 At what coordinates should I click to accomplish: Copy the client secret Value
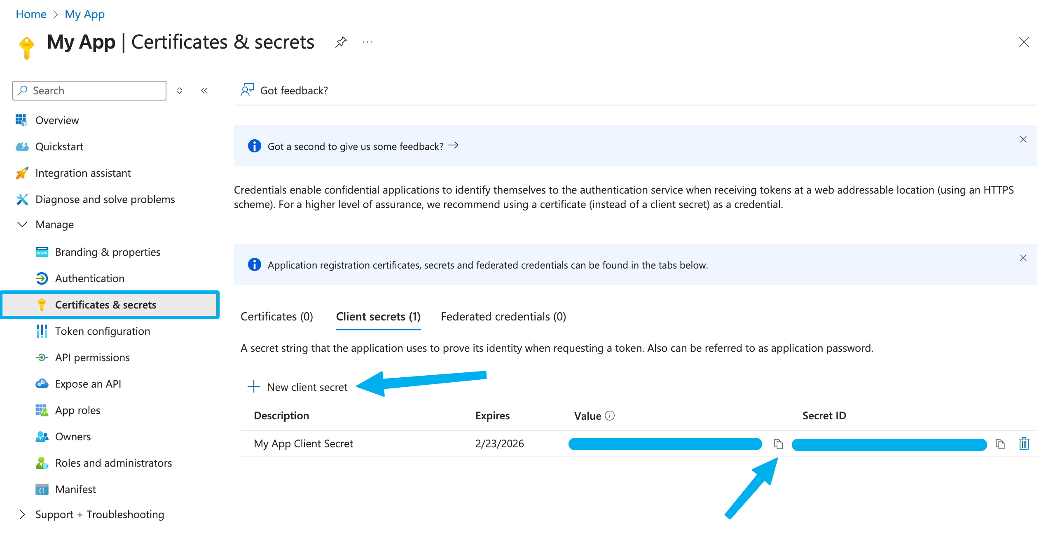click(778, 444)
